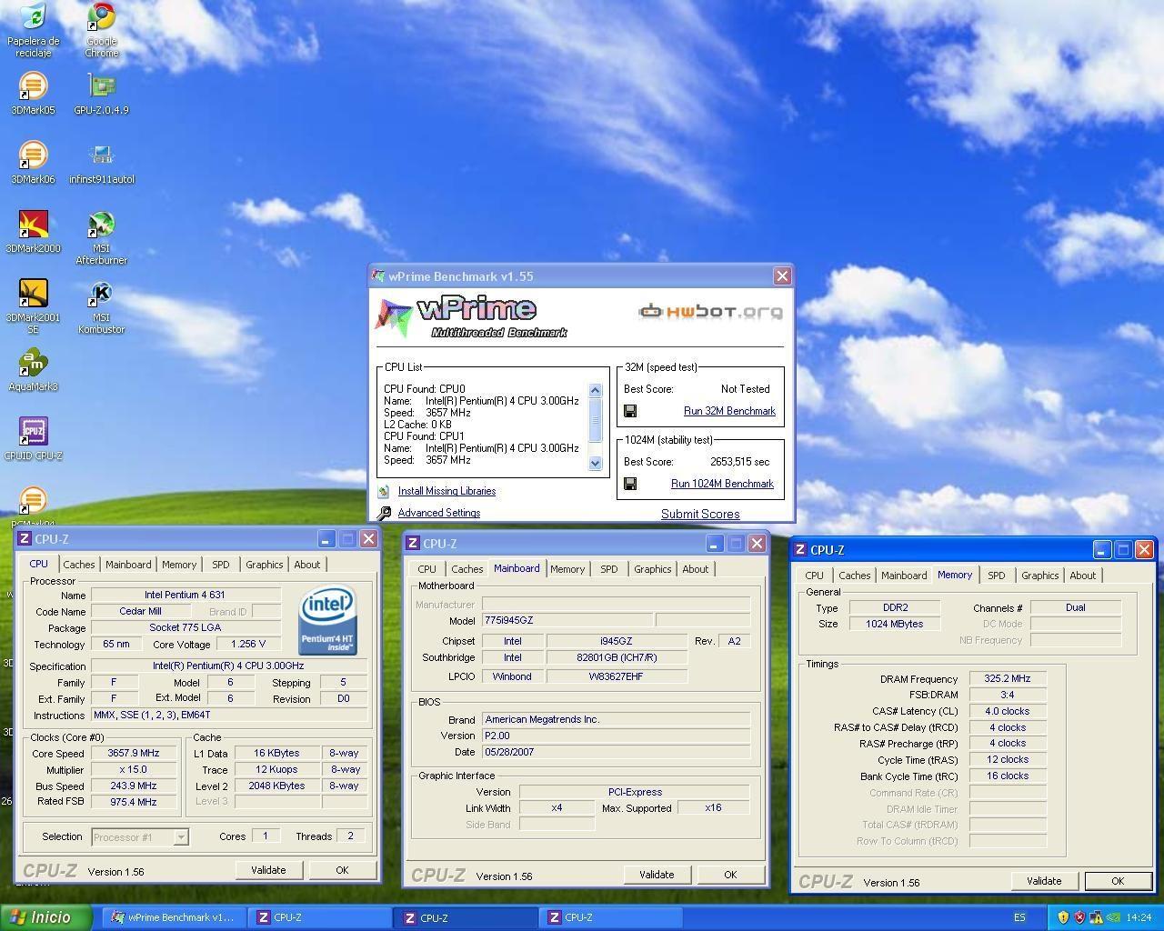Screen dimensions: 1164x931
Task: Select the 3DMark2000 desktop shortcut
Action: point(33,232)
